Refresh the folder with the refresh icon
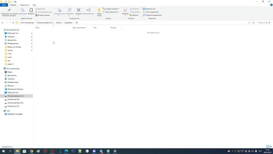 253,23
